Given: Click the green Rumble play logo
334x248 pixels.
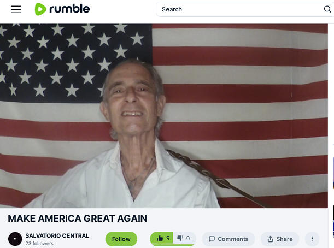Looking at the screenshot, I should (40, 9).
